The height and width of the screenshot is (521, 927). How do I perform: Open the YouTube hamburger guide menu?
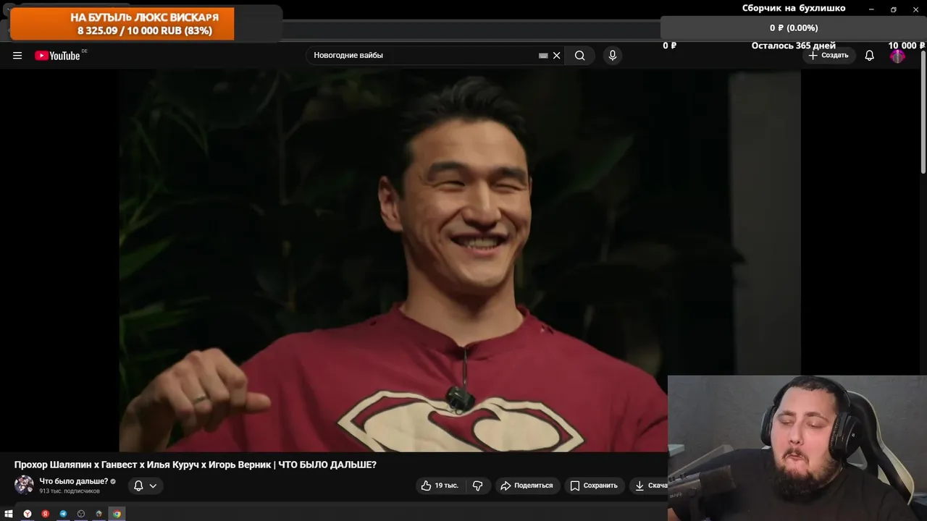click(x=17, y=56)
